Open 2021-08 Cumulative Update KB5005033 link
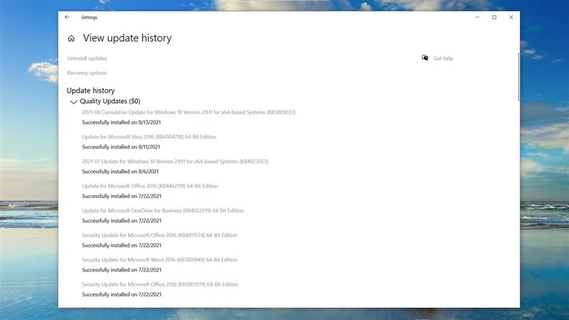Viewport: 569px width, 320px height. (x=188, y=112)
